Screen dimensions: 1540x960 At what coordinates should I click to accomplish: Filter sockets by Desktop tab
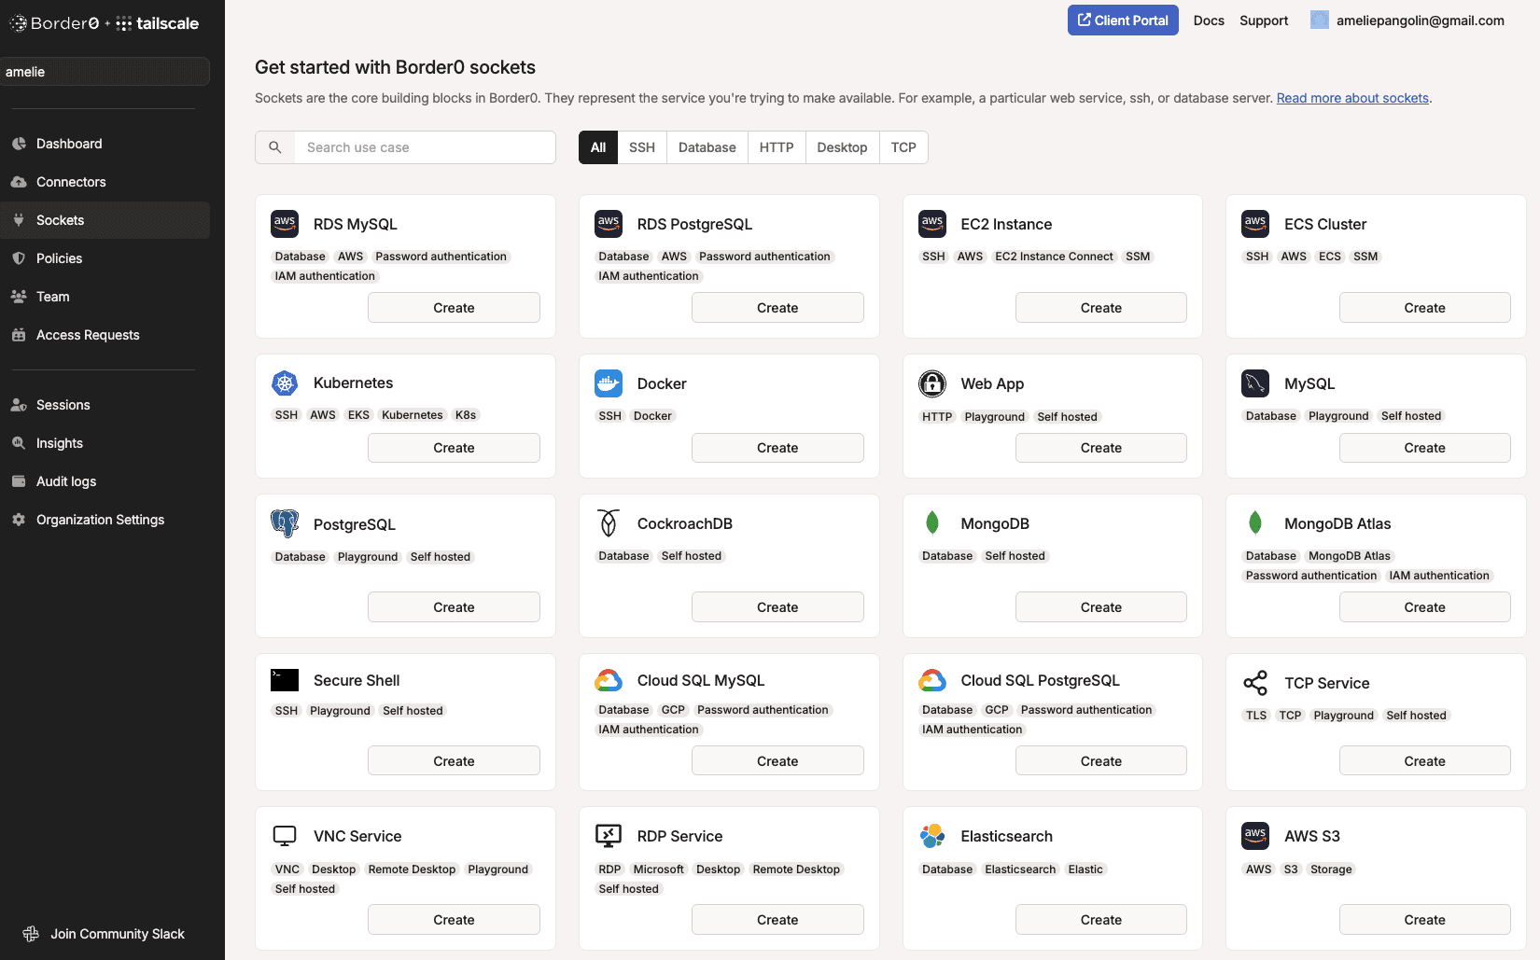click(x=842, y=147)
